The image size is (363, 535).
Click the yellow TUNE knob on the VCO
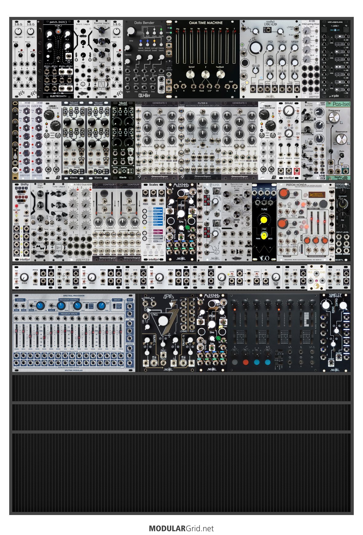click(x=264, y=220)
